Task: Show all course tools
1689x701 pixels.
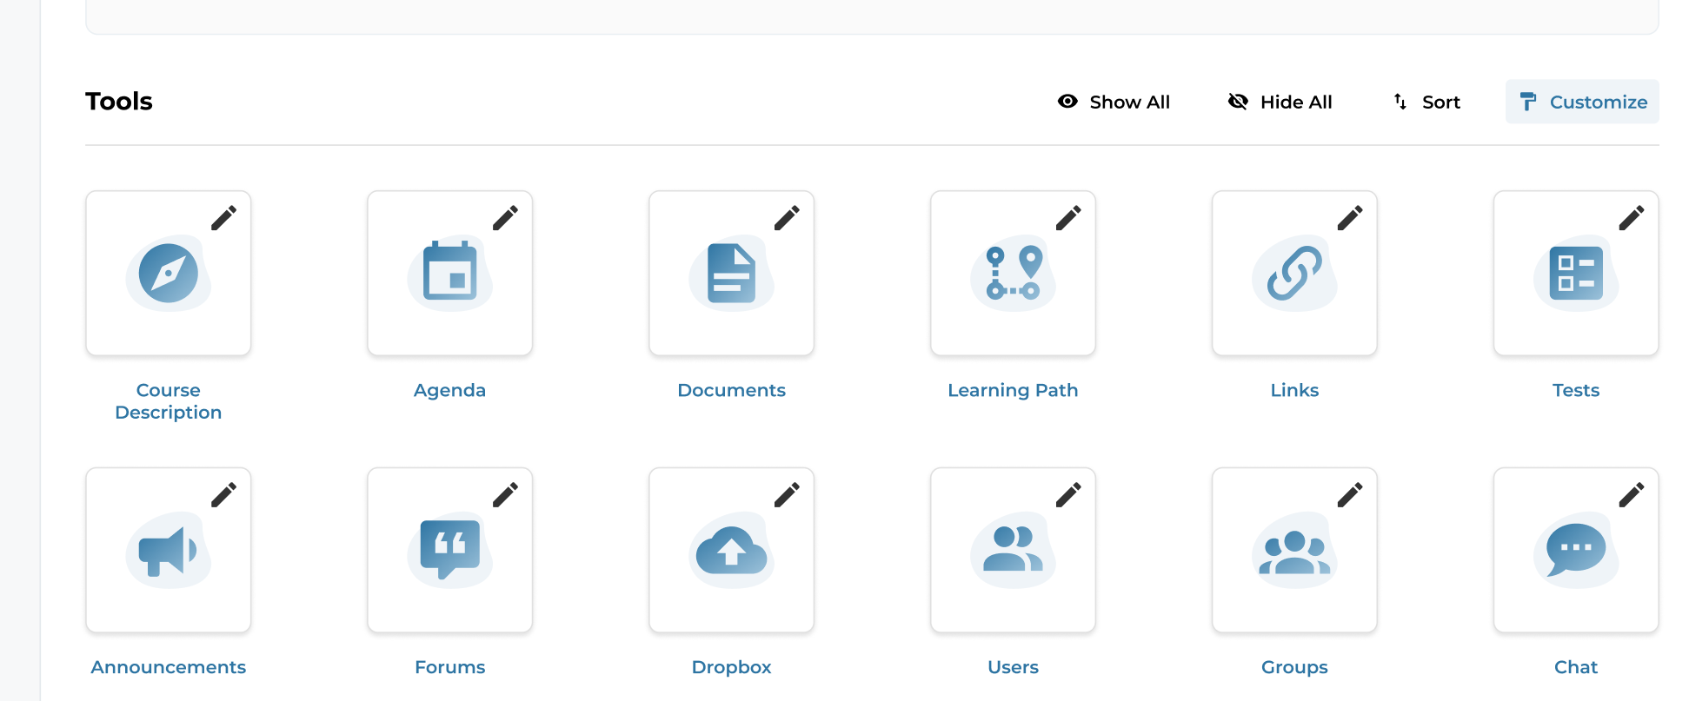Action: point(1114,102)
